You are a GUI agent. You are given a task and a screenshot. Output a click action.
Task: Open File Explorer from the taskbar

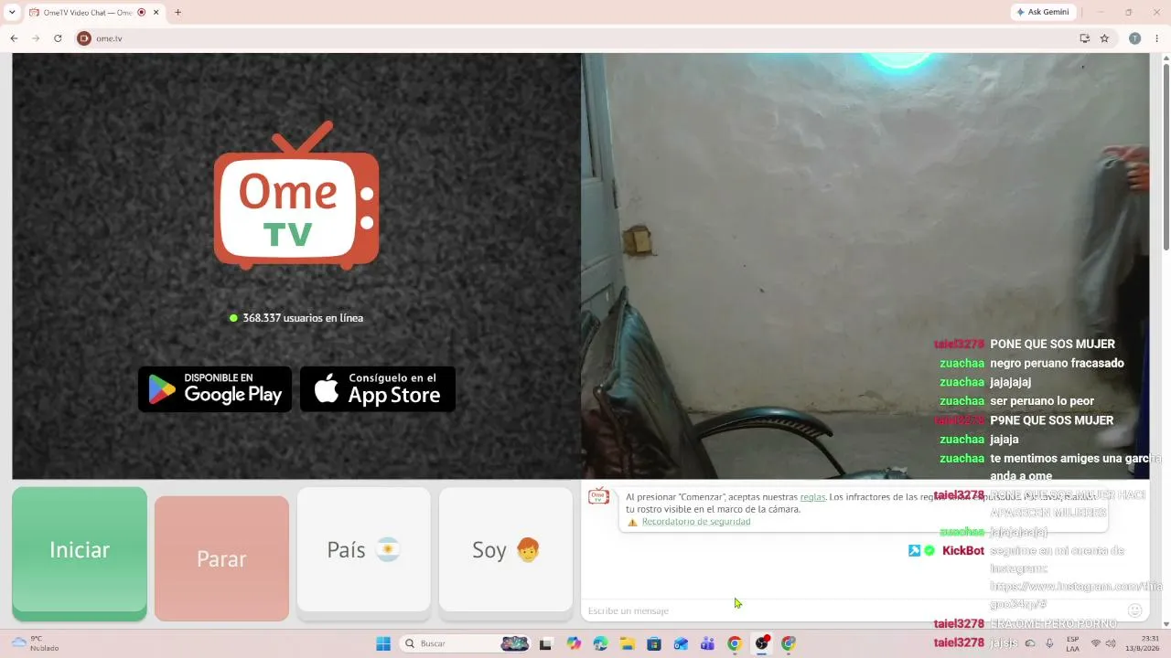point(627,643)
